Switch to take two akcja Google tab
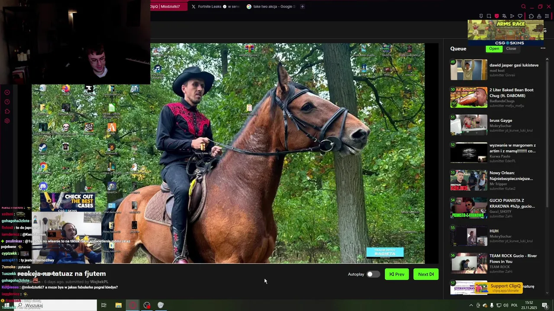Screen dimensions: 554x311 tap(271, 6)
